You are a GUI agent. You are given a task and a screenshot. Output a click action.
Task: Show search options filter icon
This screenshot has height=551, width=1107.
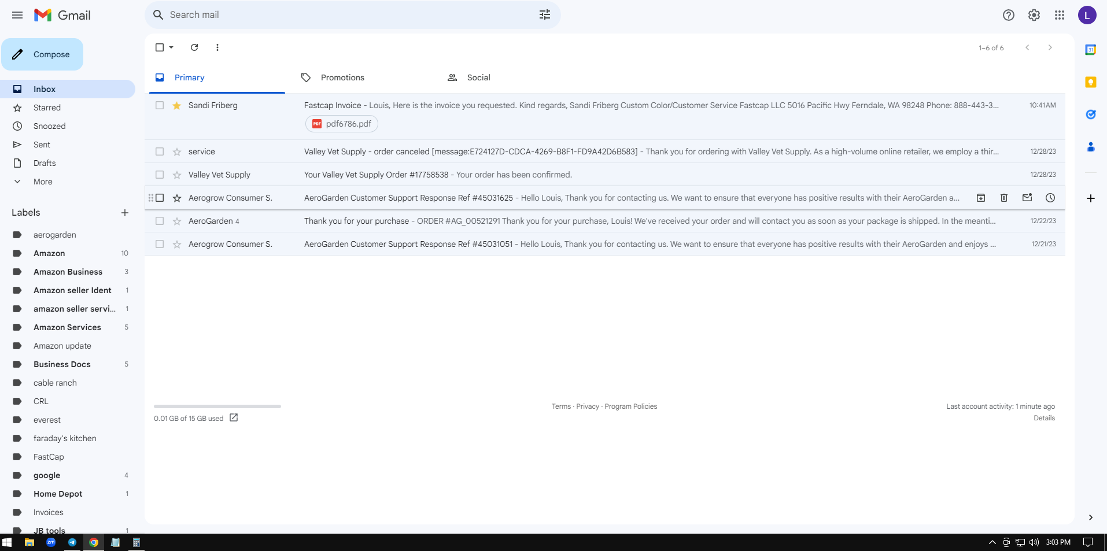click(545, 15)
